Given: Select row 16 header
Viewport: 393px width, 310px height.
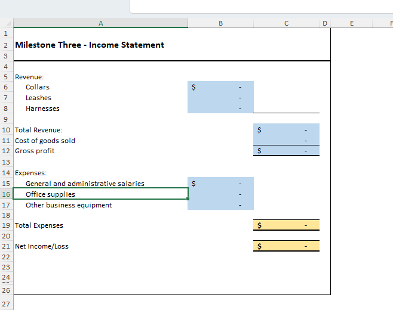Looking at the screenshot, I should click(x=6, y=194).
